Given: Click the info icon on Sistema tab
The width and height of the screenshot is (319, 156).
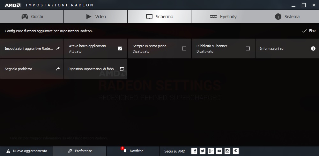Looking at the screenshot, I should [278, 17].
